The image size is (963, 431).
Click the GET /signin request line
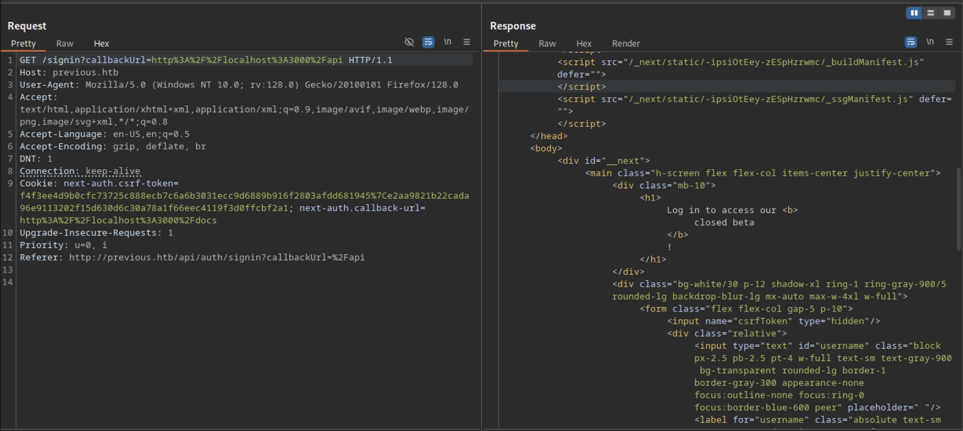click(205, 60)
